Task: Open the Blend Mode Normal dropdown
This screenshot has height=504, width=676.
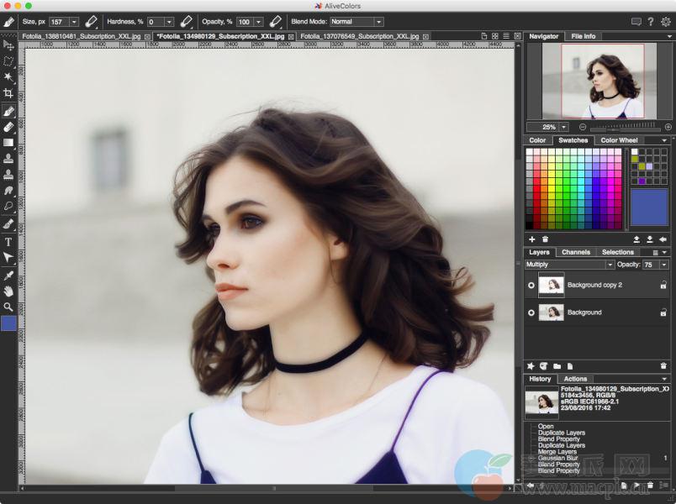Action: [x=356, y=21]
